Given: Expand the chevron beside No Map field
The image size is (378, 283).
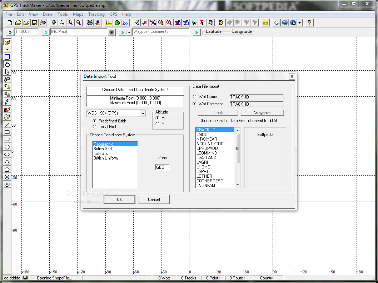Looking at the screenshot, I should (46, 32).
